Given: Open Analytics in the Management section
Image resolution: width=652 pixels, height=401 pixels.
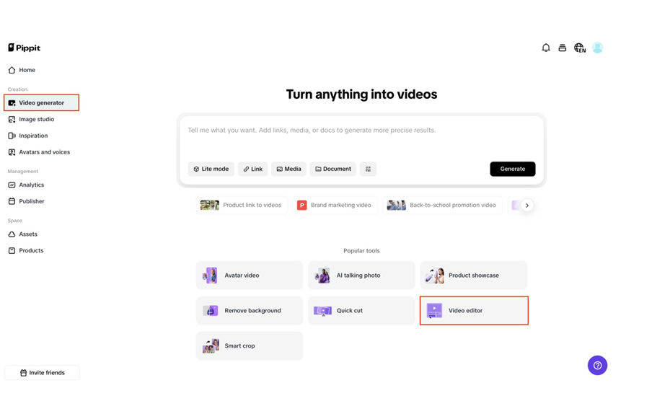Looking at the screenshot, I should [x=31, y=185].
